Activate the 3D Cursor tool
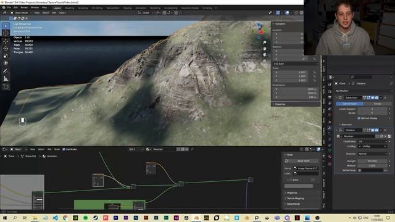The width and height of the screenshot is (395, 222). point(6,33)
